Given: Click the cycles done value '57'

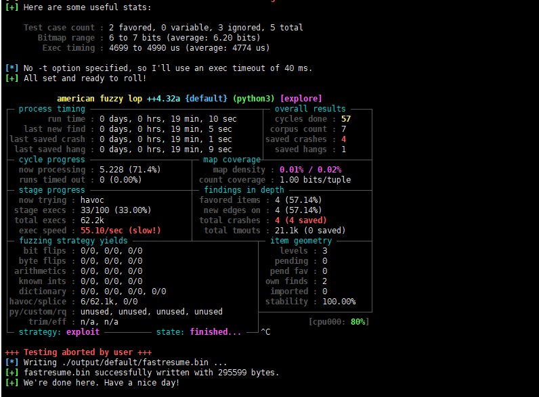Looking at the screenshot, I should pyautogui.click(x=346, y=119).
